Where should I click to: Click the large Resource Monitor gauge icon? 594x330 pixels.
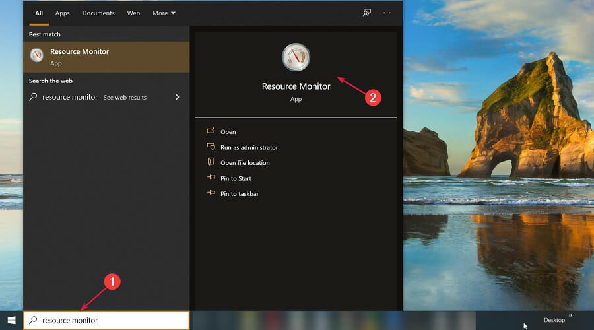pyautogui.click(x=296, y=57)
